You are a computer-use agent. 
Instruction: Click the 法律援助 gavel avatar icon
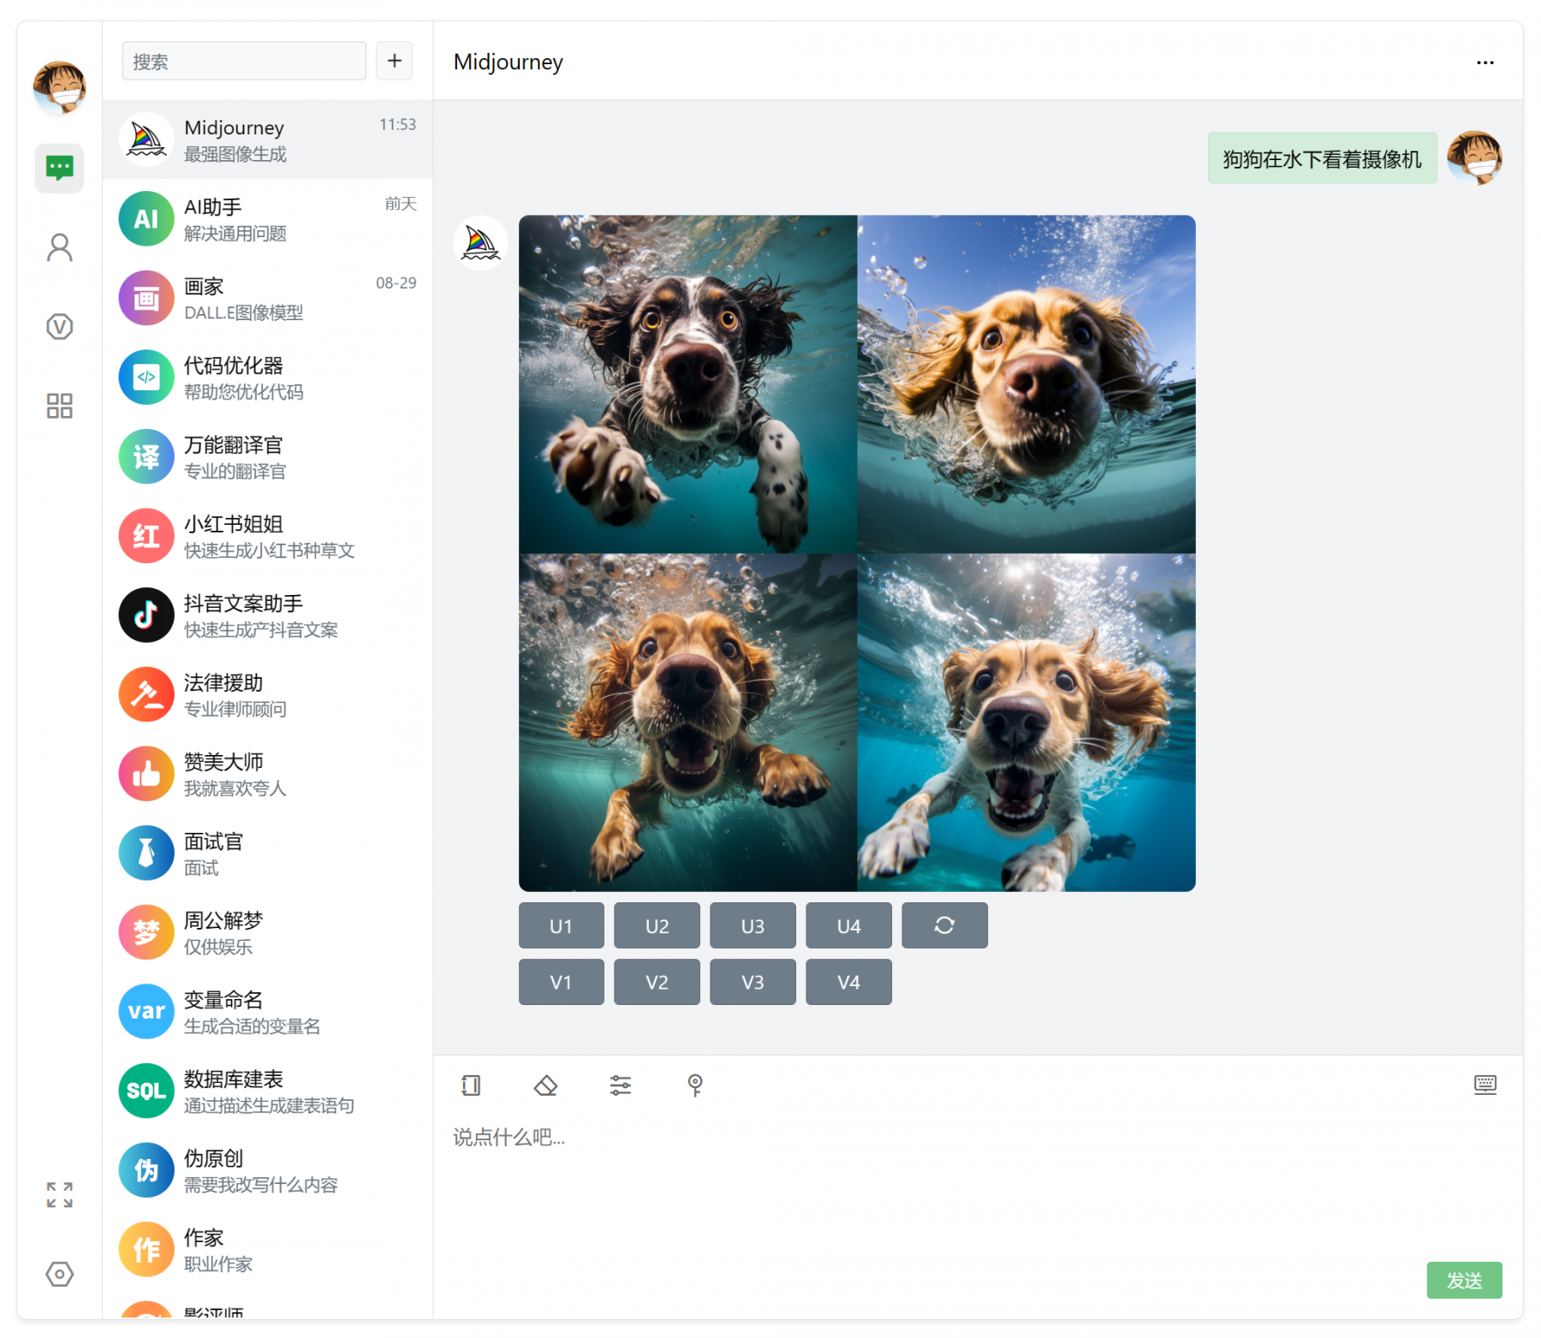pos(146,695)
